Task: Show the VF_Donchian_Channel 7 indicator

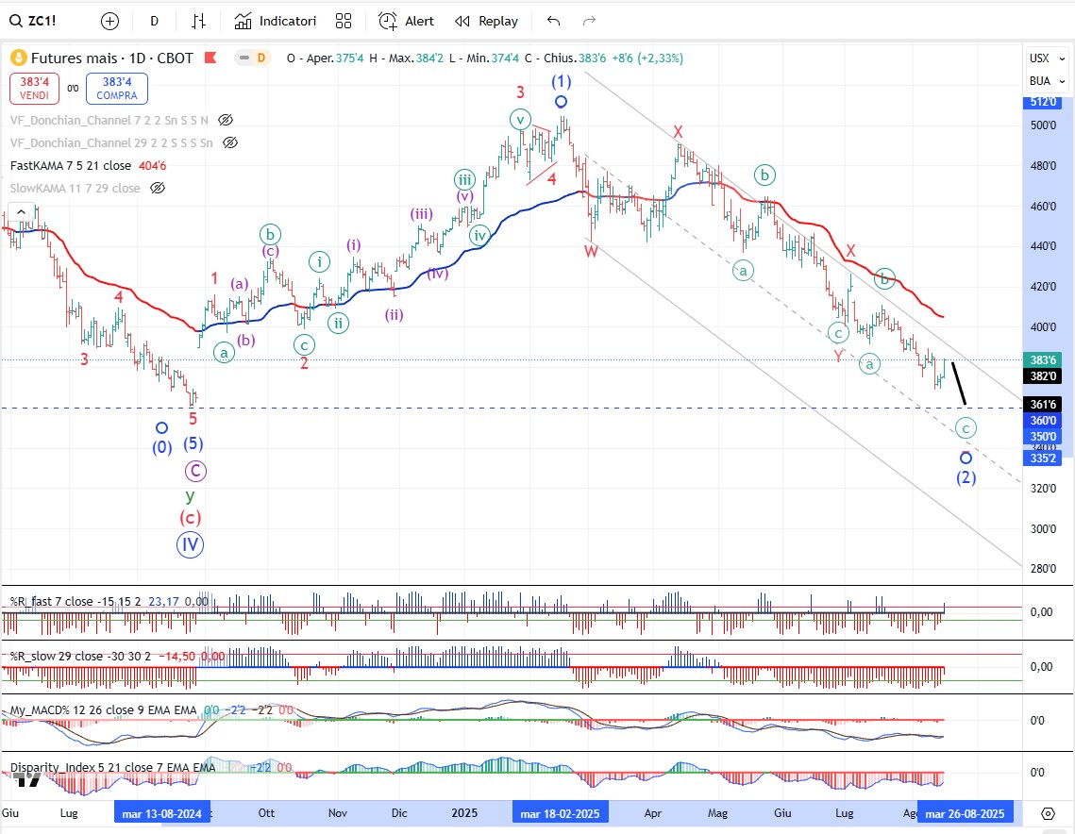Action: [x=226, y=121]
